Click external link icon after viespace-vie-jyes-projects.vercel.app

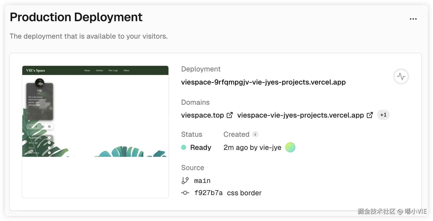click(x=370, y=115)
